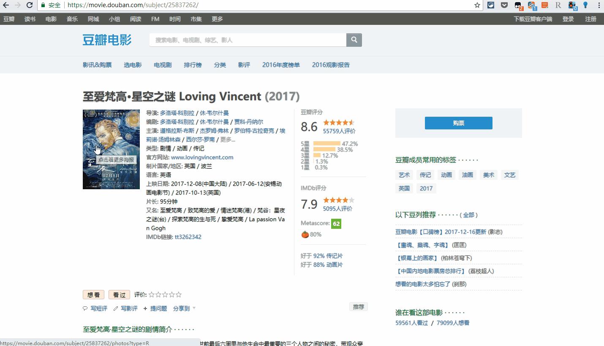Rate the film with the third empty star
Image resolution: width=604 pixels, height=346 pixels.
pyautogui.click(x=165, y=295)
